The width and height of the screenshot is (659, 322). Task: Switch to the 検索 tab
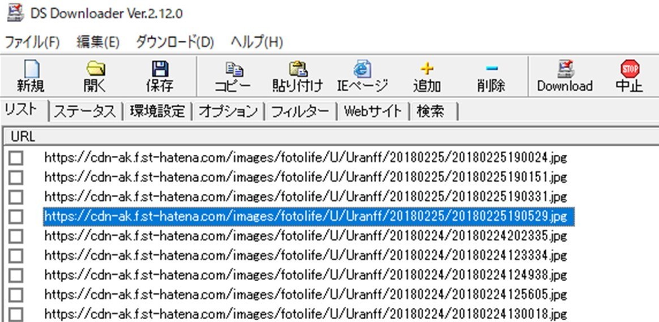[x=433, y=112]
